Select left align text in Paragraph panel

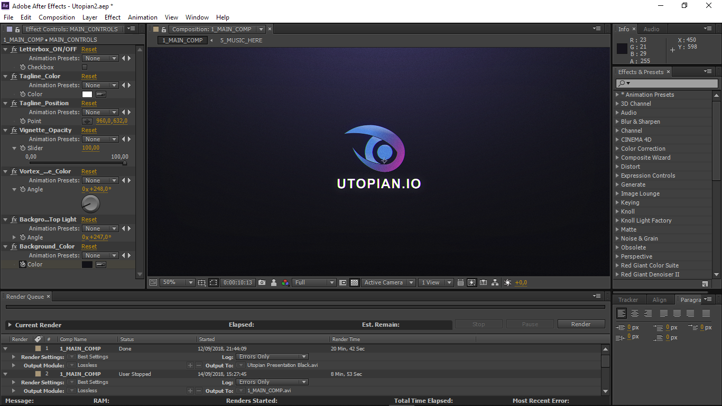click(622, 313)
